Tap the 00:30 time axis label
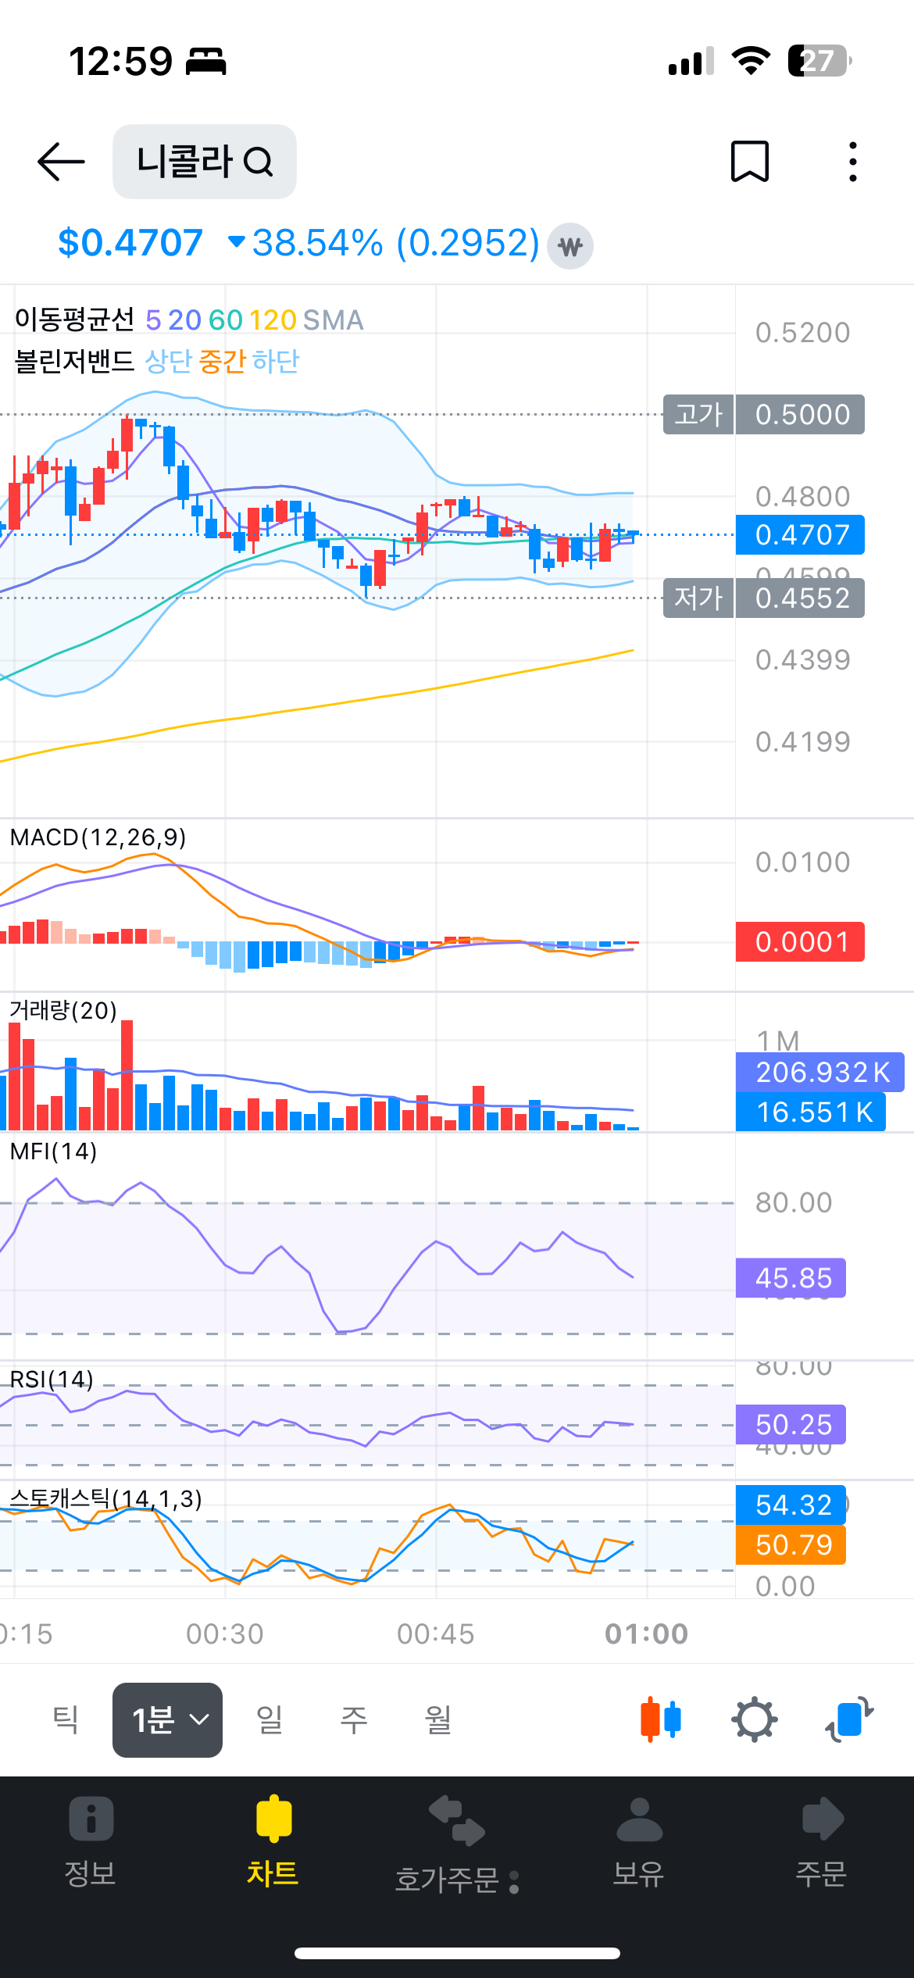 click(x=225, y=1633)
